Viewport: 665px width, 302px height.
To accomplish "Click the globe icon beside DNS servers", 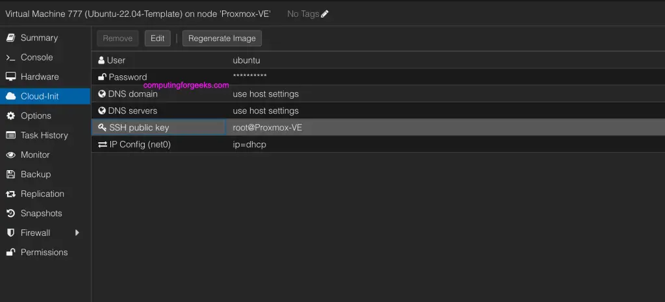I will (102, 110).
